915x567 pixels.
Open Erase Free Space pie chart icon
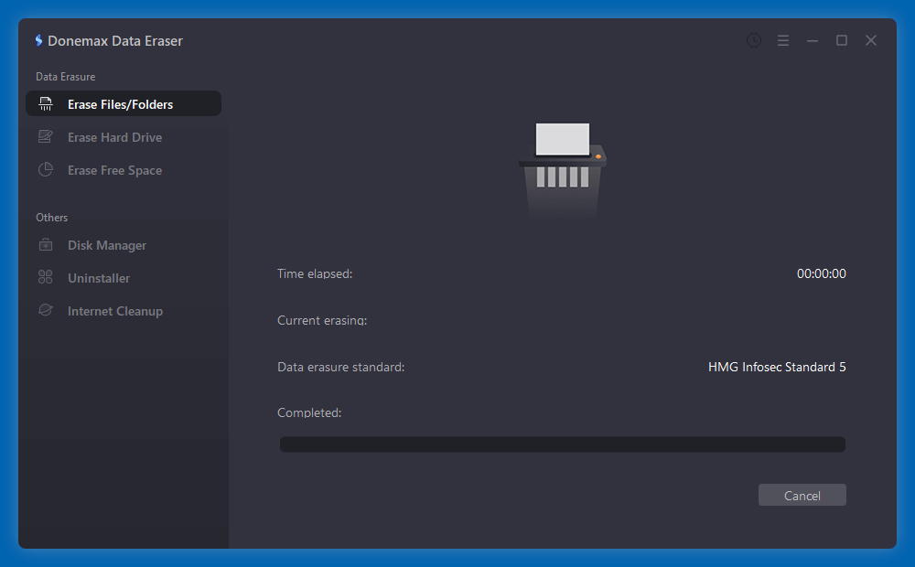(46, 170)
